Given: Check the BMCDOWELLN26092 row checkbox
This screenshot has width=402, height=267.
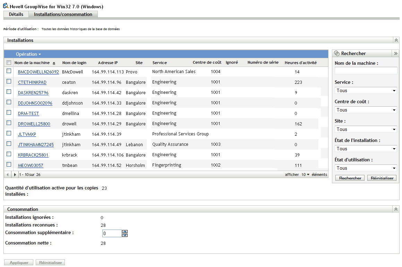Looking at the screenshot, I should pyautogui.click(x=9, y=71).
